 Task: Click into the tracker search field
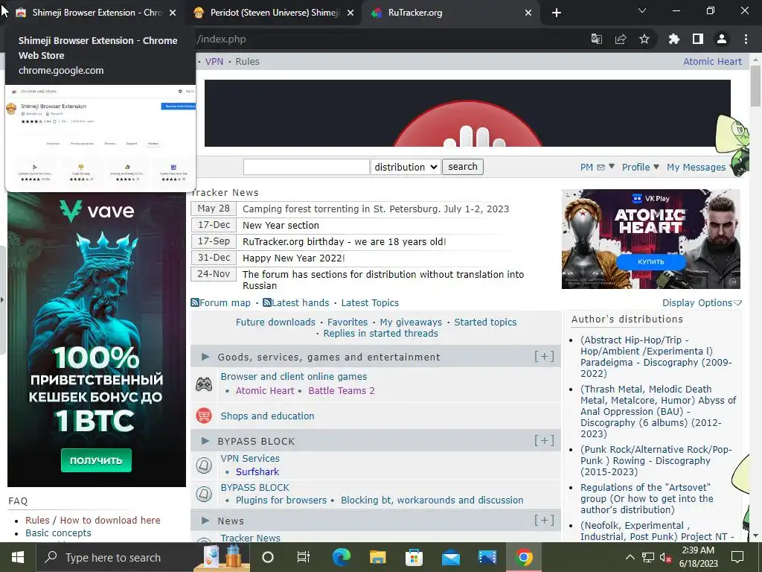306,167
